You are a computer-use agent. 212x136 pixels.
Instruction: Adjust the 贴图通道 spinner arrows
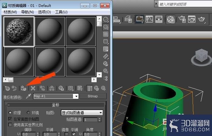(x=100, y=120)
